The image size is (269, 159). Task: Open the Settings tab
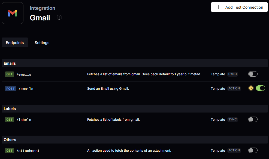[x=42, y=43]
